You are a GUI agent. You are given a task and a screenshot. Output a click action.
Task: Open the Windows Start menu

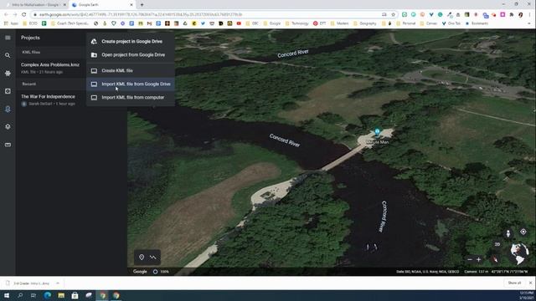pyautogui.click(x=7, y=295)
